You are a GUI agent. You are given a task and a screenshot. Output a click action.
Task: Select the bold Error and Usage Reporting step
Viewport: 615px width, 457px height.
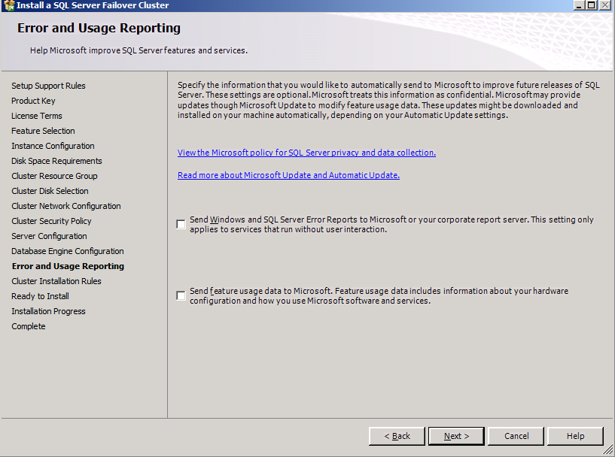click(x=68, y=266)
